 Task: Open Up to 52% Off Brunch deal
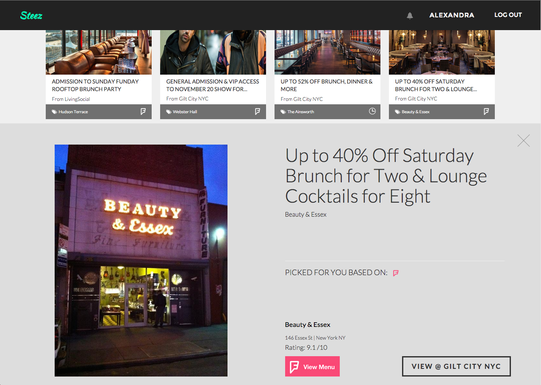(327, 85)
